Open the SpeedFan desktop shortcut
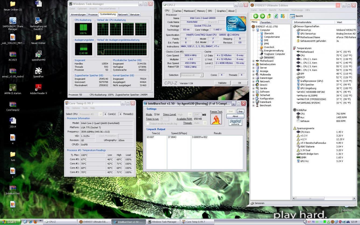The width and height of the screenshot is (360, 225). coord(38,73)
